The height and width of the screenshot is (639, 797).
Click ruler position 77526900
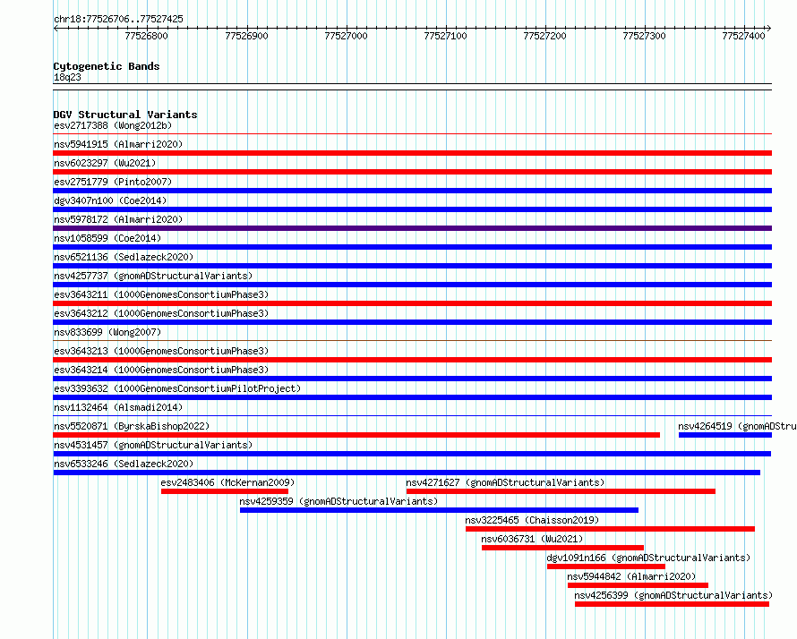pyautogui.click(x=246, y=36)
